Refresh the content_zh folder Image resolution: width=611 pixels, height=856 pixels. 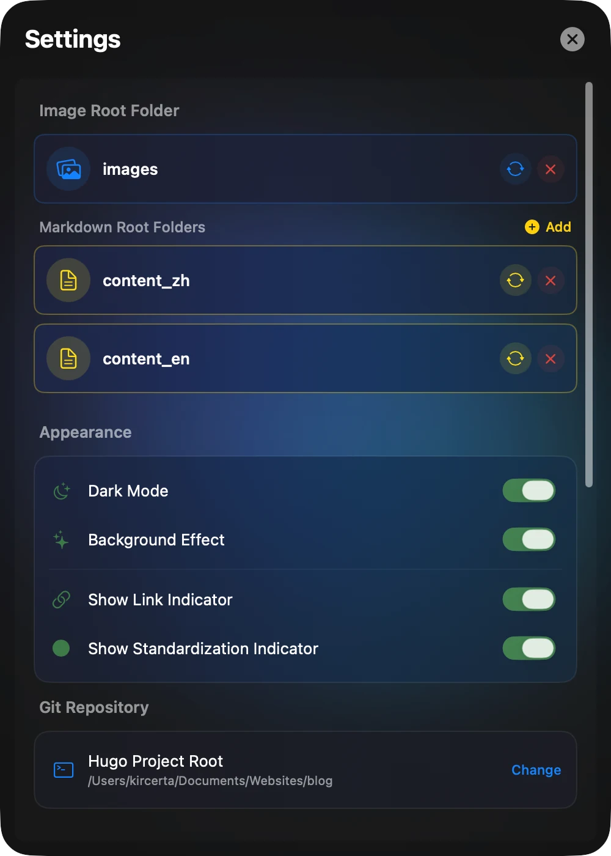click(516, 280)
